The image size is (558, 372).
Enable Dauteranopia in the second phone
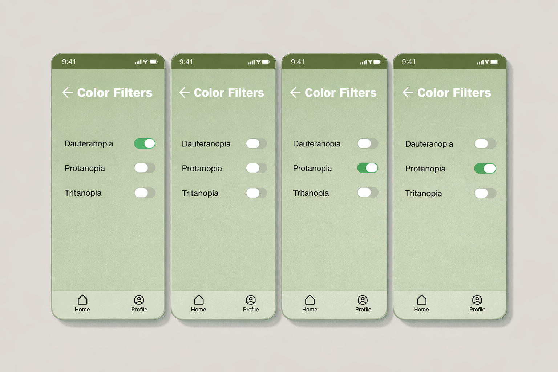pyautogui.click(x=256, y=143)
